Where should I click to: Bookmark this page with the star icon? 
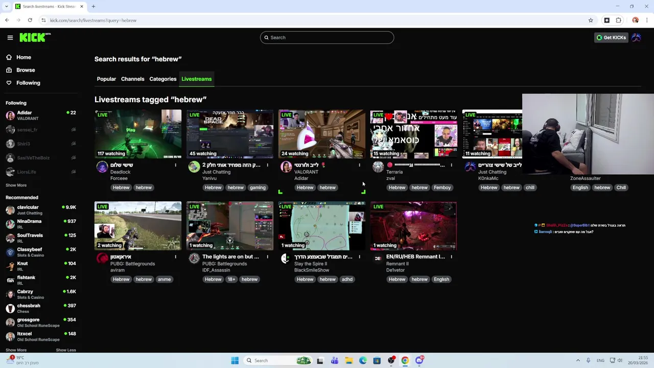tap(591, 20)
